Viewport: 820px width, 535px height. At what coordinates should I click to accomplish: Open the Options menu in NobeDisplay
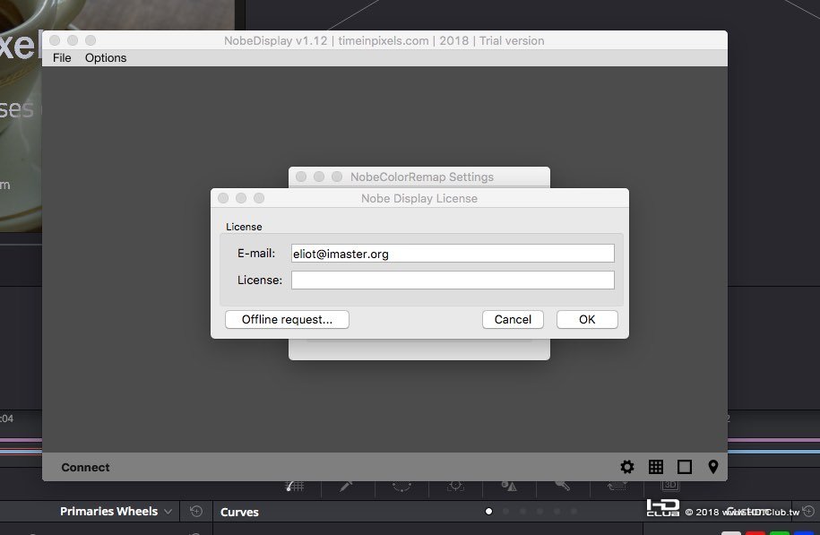click(x=106, y=57)
